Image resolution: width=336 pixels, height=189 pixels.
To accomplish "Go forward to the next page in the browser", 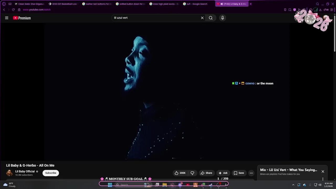I will pos(8,10).
